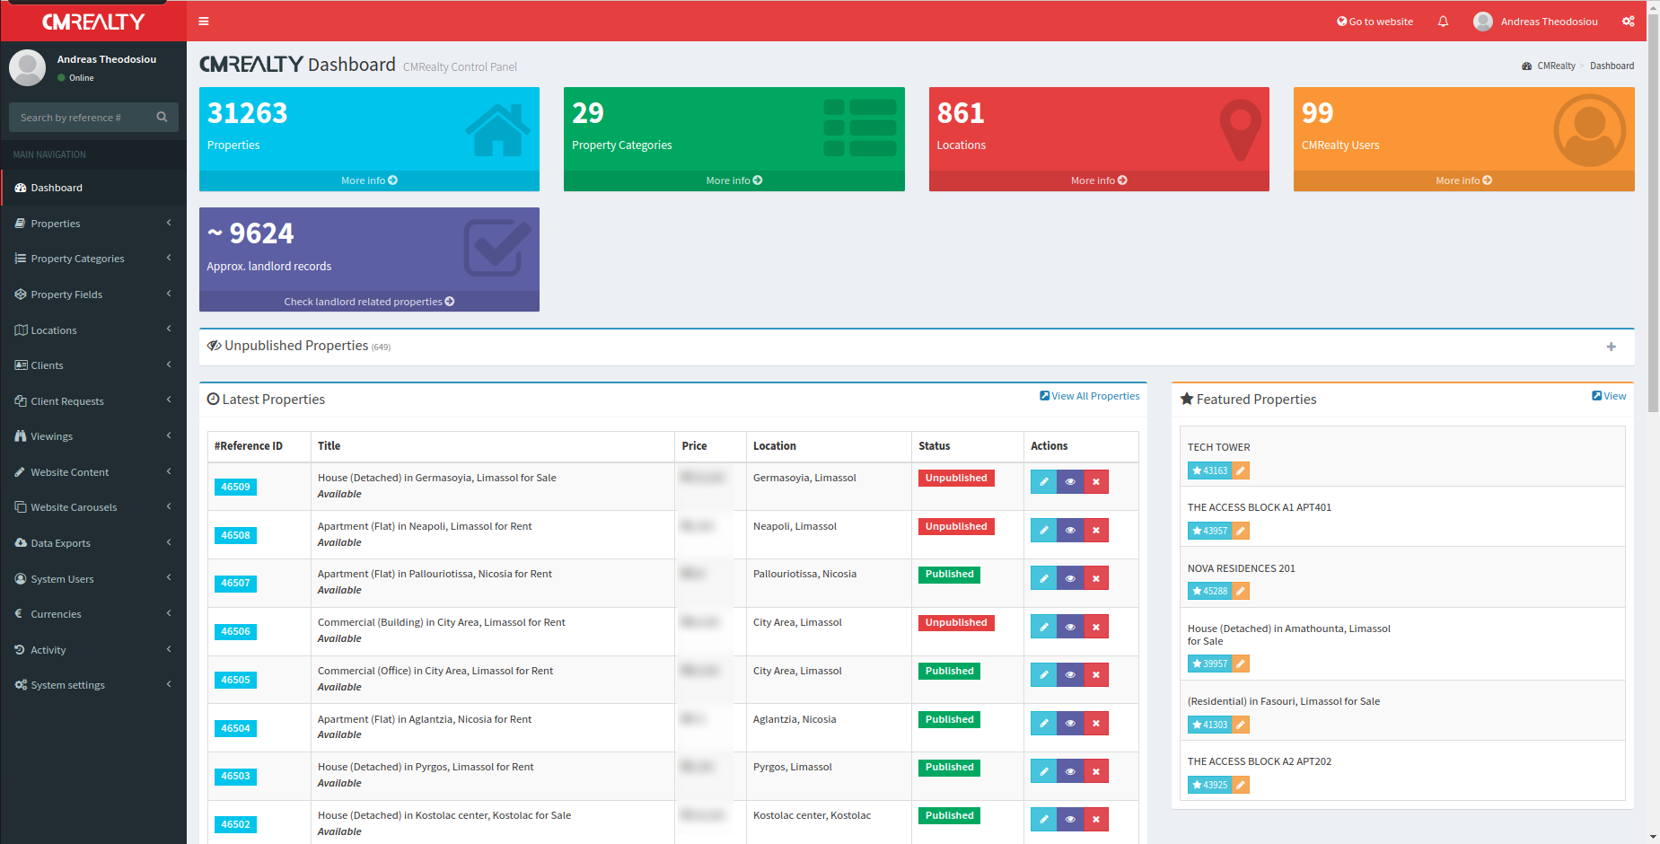This screenshot has height=844, width=1660.
Task: Edit featured Fasouri residential pencil
Action: coord(1241,725)
